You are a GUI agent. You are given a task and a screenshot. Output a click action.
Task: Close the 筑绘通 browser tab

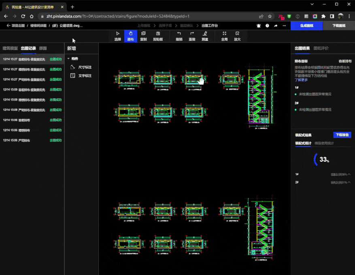(x=62, y=7)
